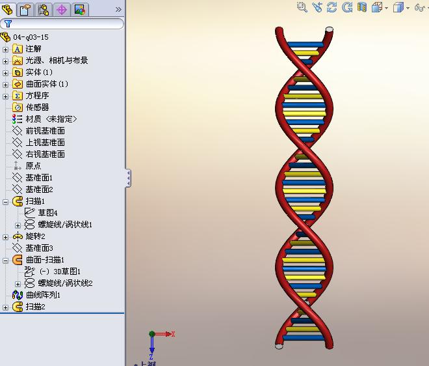The height and width of the screenshot is (366, 429).
Task: Click the 曲面实体 surface bodies folder icon
Action: pyautogui.click(x=18, y=84)
